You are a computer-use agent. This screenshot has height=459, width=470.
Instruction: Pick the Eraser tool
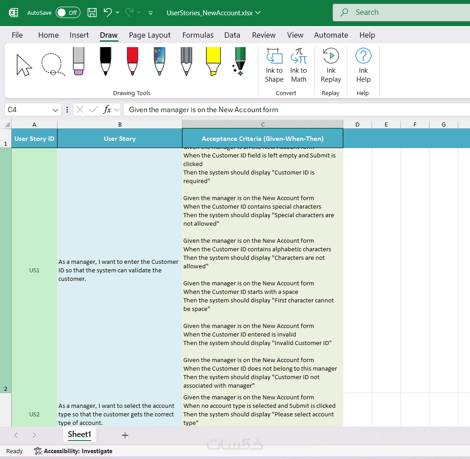coord(79,61)
